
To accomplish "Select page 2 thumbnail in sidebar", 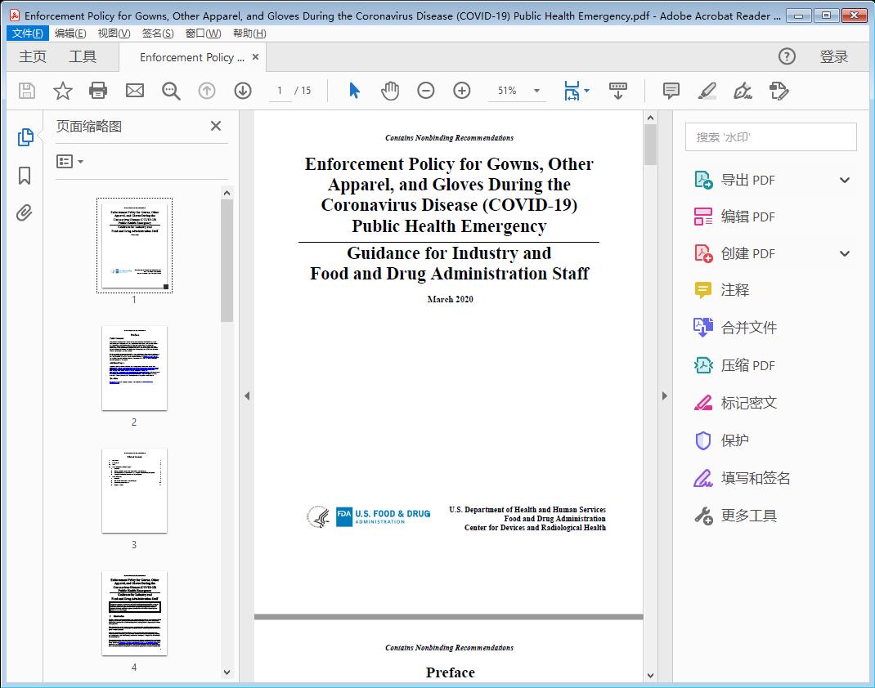I will pos(134,368).
